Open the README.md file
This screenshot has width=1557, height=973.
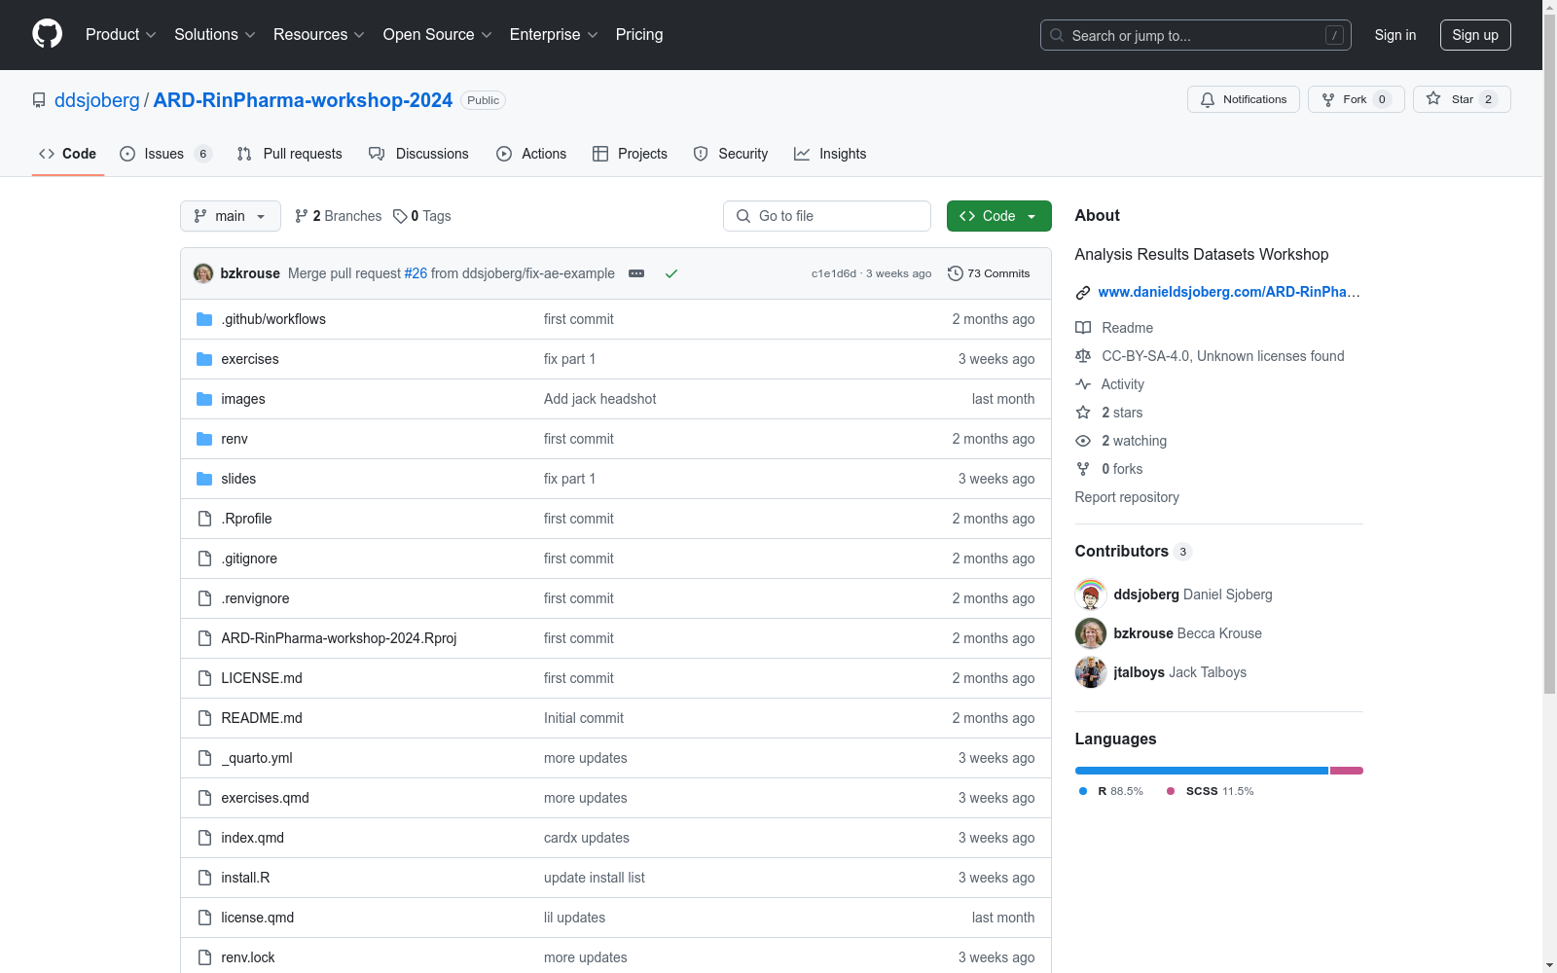[262, 718]
